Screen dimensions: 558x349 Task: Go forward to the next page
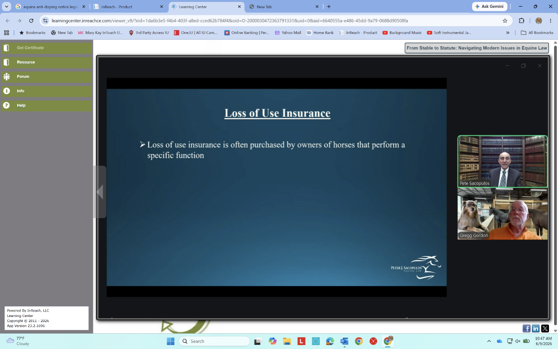tap(19, 21)
